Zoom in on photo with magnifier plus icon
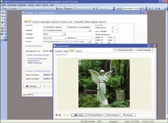Viewport: 168px width, 123px height. [57, 115]
